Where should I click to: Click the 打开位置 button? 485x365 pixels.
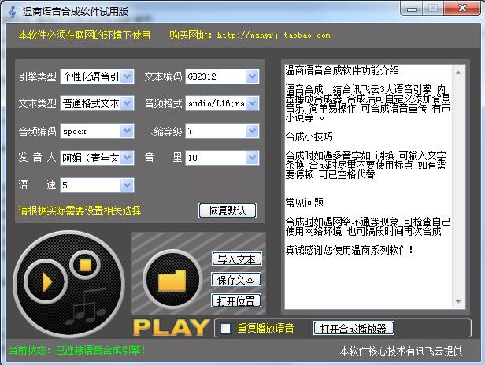pos(235,300)
